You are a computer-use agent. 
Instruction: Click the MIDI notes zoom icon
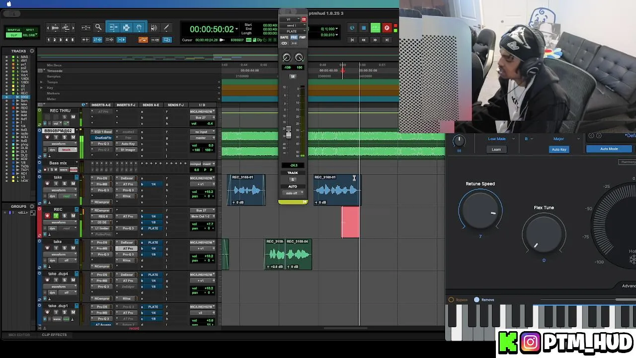tap(66, 28)
